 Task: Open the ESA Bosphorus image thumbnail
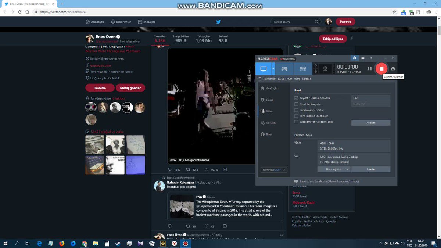click(182, 206)
